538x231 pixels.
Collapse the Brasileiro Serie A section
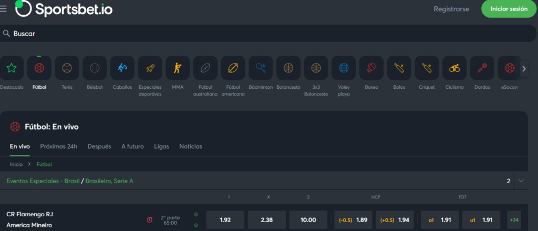521,181
